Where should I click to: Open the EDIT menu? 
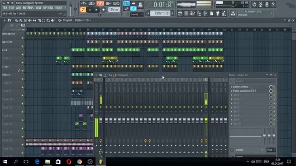pos(12,8)
